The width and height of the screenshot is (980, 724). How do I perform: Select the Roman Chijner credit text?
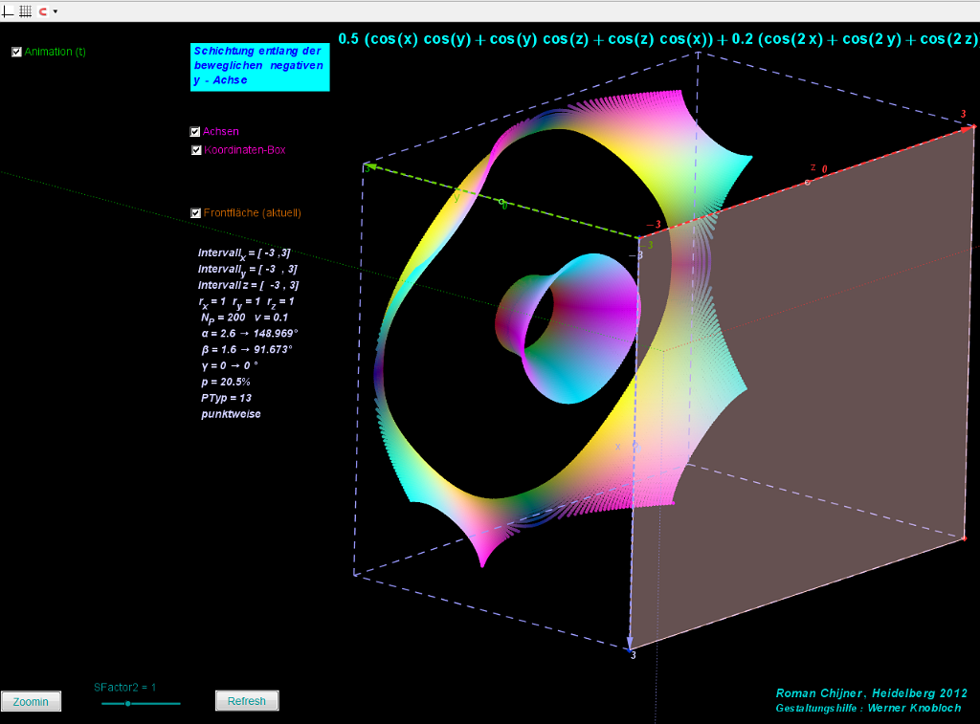click(870, 692)
